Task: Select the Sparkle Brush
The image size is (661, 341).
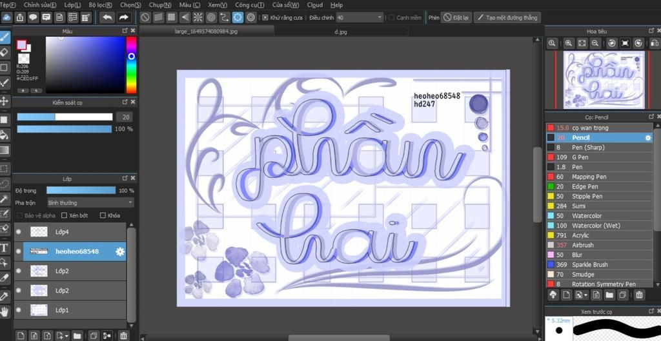Action: pos(600,265)
